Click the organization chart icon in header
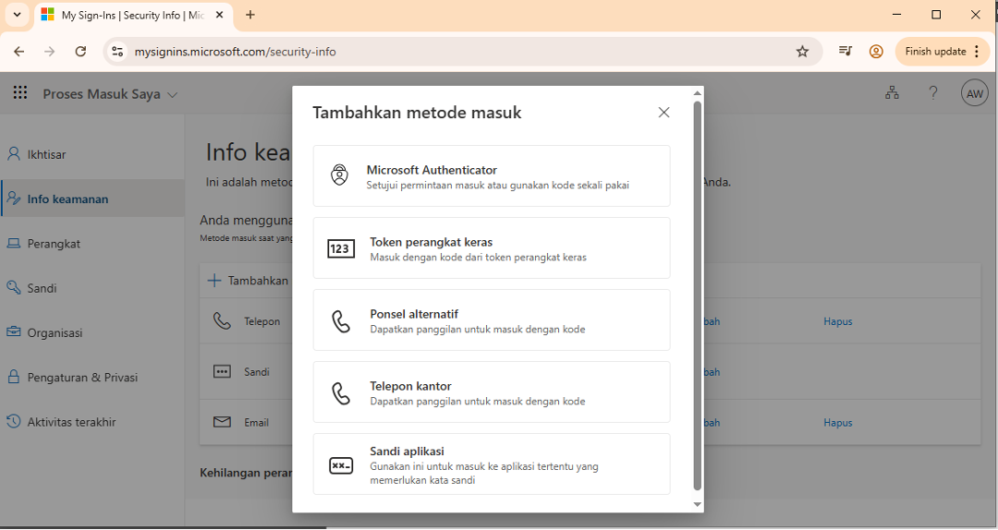 pyautogui.click(x=892, y=93)
